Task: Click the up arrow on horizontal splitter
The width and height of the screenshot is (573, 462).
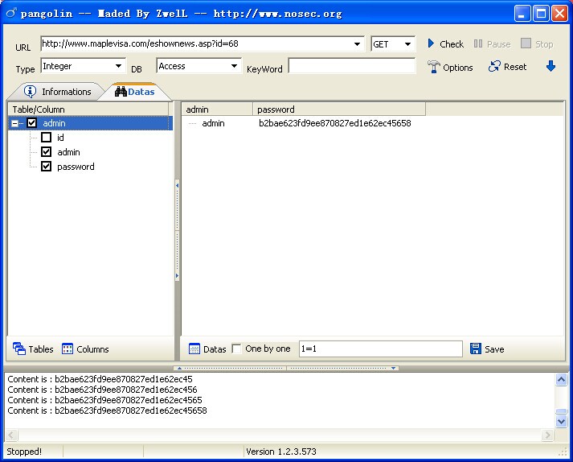Action: pyautogui.click(x=179, y=369)
